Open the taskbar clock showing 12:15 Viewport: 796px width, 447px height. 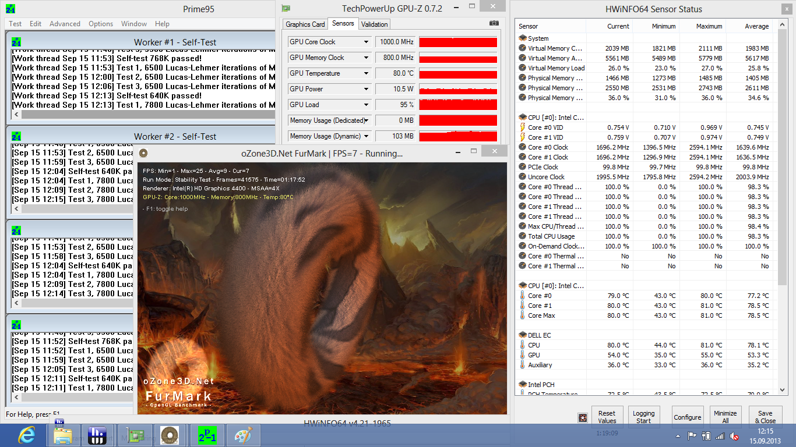tap(766, 435)
